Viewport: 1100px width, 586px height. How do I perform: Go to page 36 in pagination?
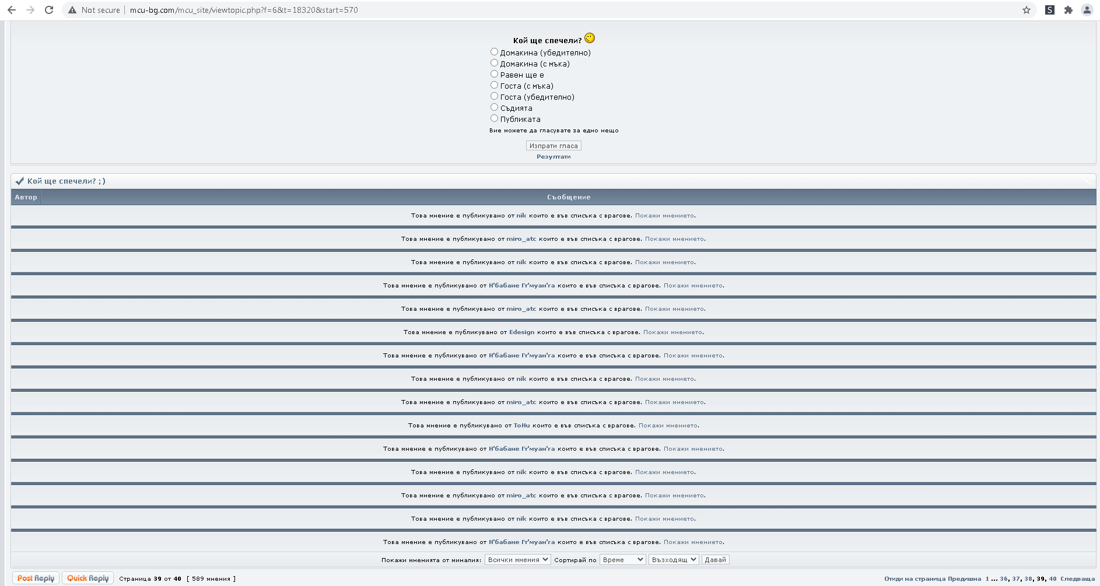click(x=1004, y=579)
